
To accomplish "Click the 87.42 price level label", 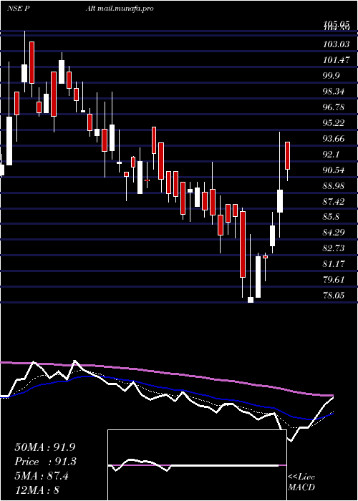I will (335, 201).
